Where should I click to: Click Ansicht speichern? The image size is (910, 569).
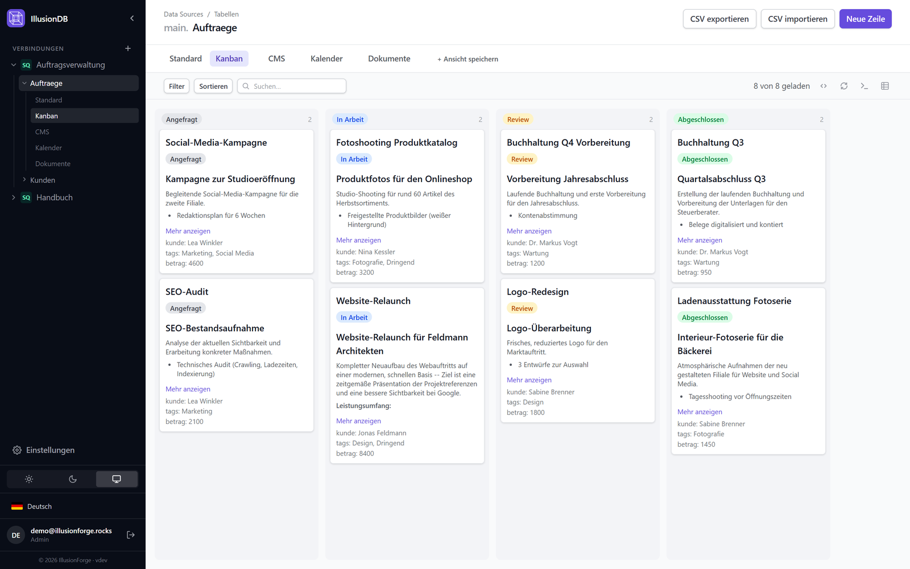pos(468,59)
